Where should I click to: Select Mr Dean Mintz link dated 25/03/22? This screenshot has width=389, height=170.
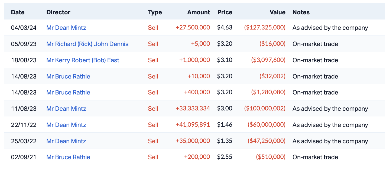pyautogui.click(x=66, y=141)
